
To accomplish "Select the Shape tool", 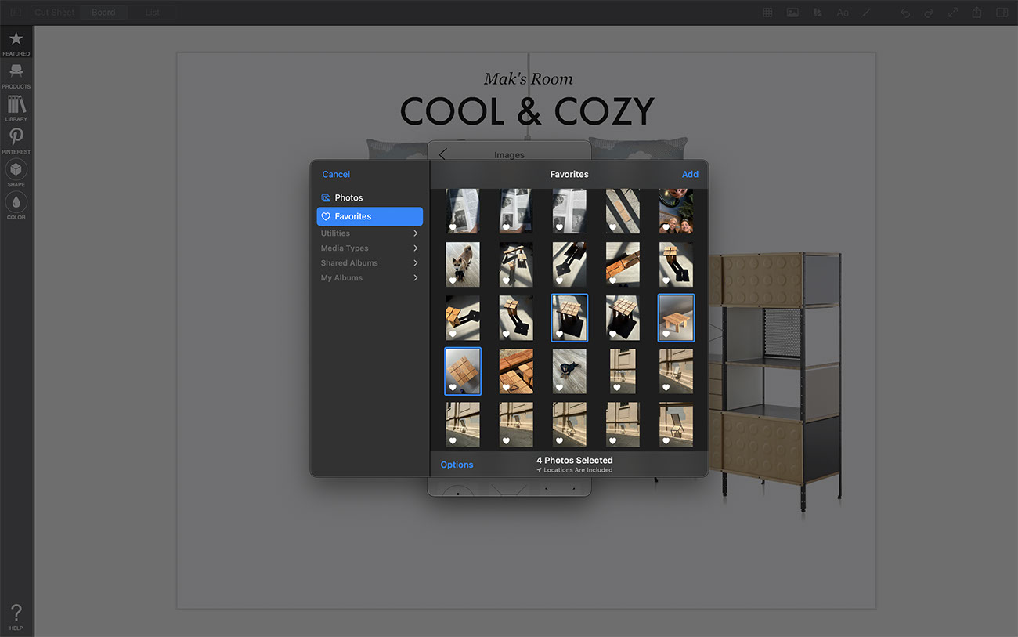I will click(16, 173).
